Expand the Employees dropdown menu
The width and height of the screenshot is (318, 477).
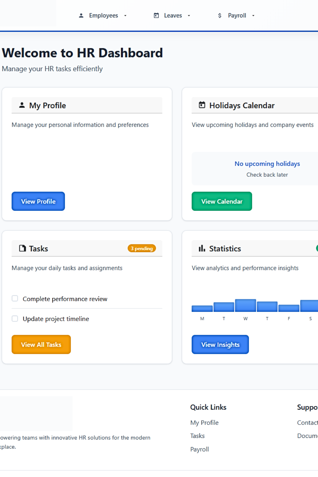coord(125,15)
